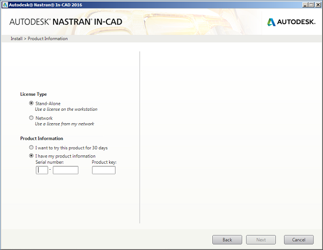This screenshot has width=323, height=250.
Task: Click 'Use a license on the workstation' text
Action: 66,109
